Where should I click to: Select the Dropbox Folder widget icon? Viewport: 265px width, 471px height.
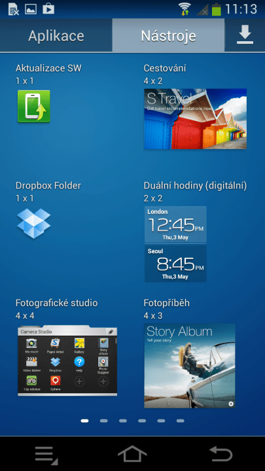tap(33, 224)
